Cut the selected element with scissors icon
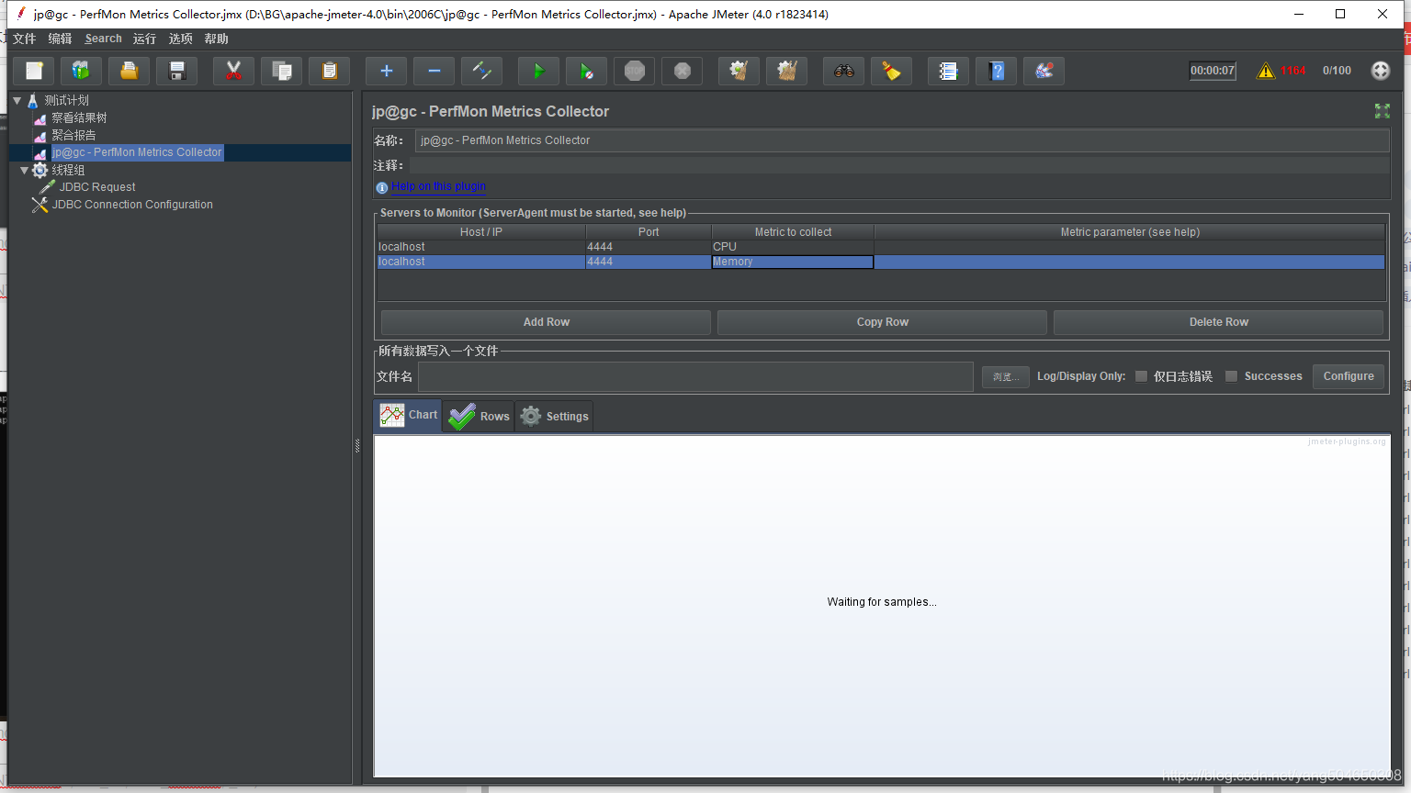Viewport: 1411px width, 793px height. (x=234, y=71)
